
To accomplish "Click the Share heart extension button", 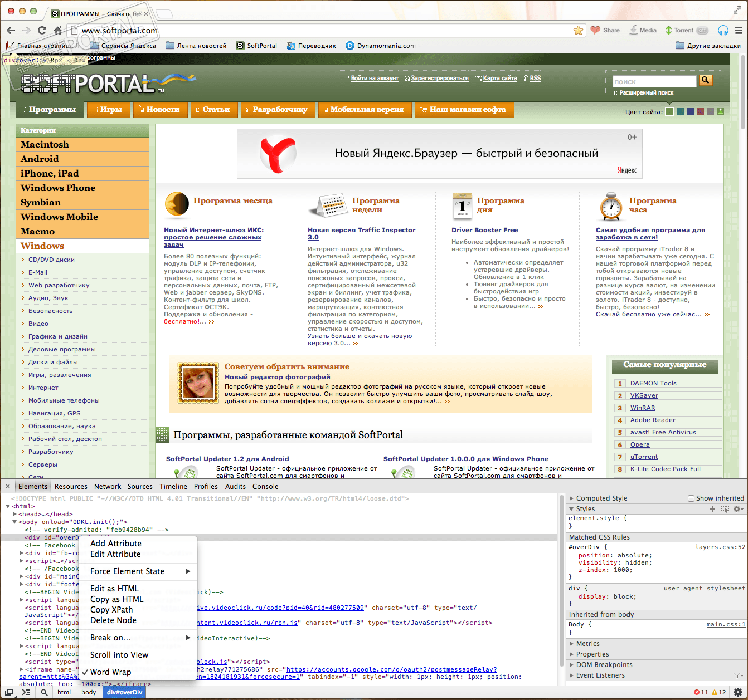I will (x=605, y=30).
